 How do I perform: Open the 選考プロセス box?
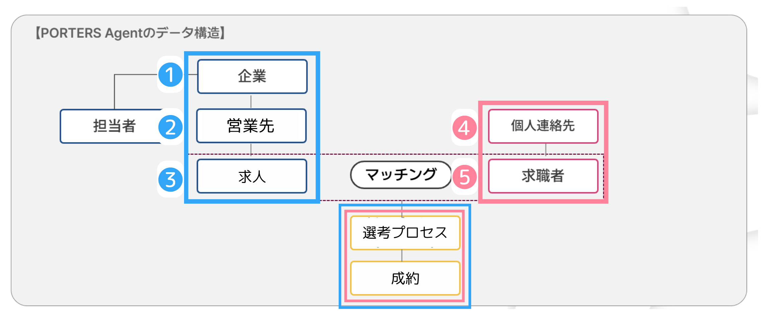tap(405, 233)
